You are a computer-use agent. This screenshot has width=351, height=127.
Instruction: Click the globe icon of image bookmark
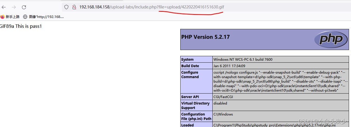25,17
